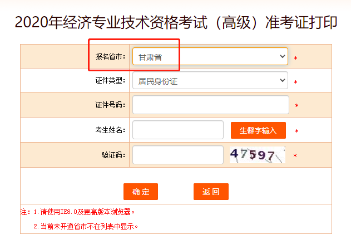This screenshot has width=351, height=249.
Task: Open the 报名省市 dropdown showing 甘肃省
Action: pyautogui.click(x=210, y=56)
